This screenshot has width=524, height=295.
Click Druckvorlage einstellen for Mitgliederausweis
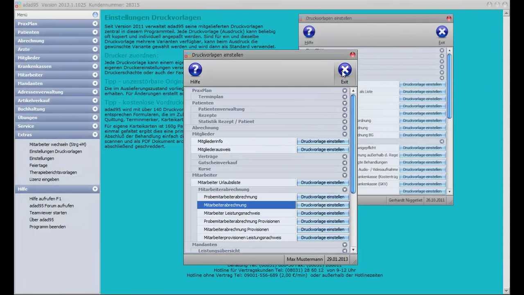[x=323, y=150]
